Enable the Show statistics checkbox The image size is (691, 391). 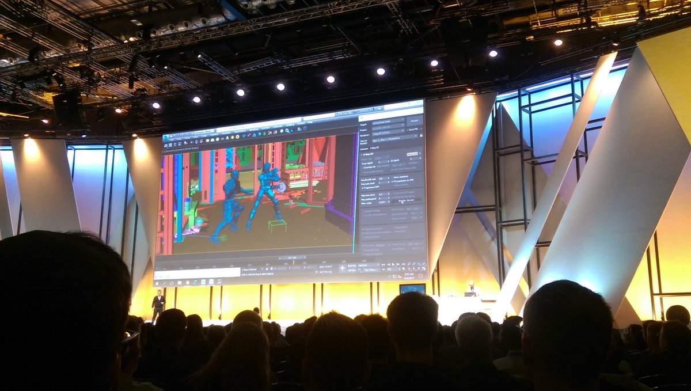click(392, 177)
